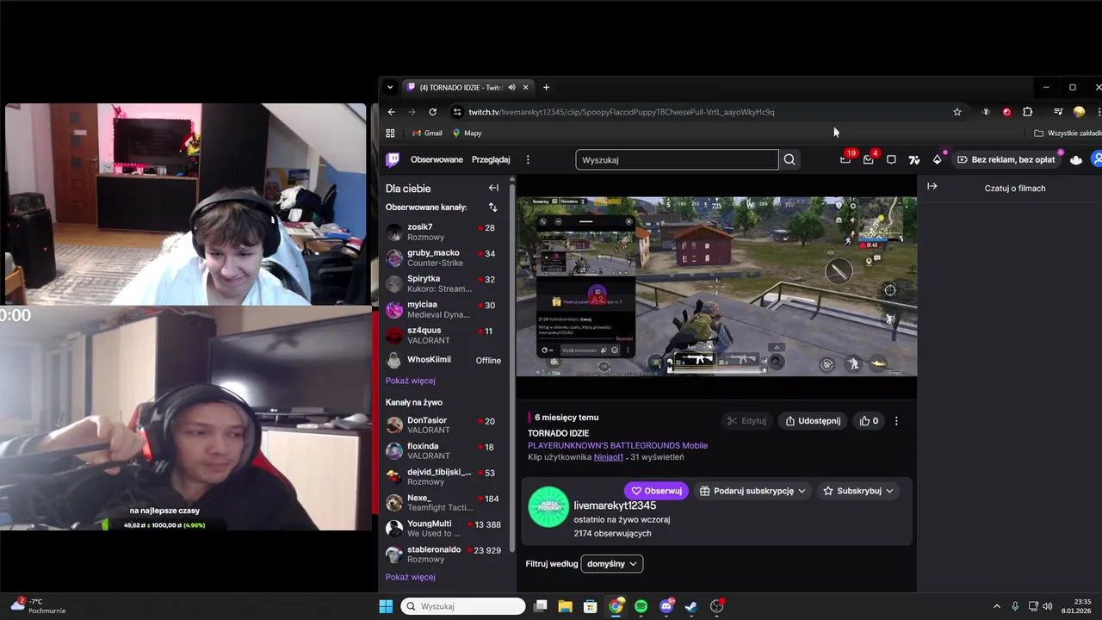Image resolution: width=1102 pixels, height=620 pixels.
Task: Open offline WhosKiimii channel in sidebar
Action: (445, 360)
